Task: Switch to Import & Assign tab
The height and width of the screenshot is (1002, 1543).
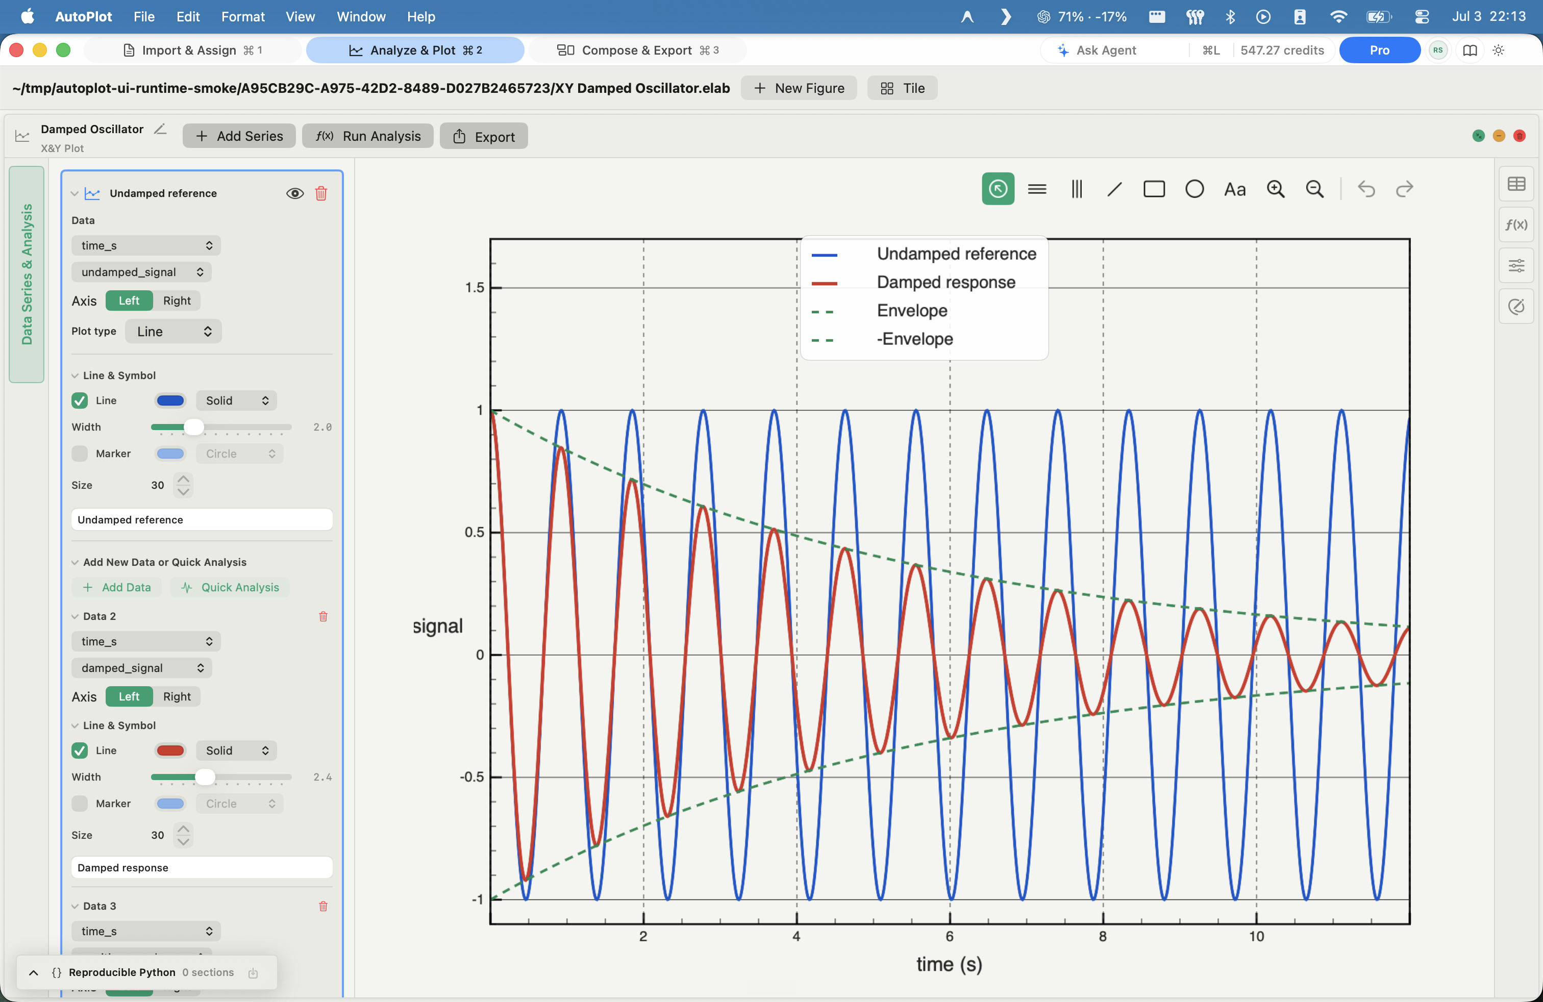Action: (192, 50)
